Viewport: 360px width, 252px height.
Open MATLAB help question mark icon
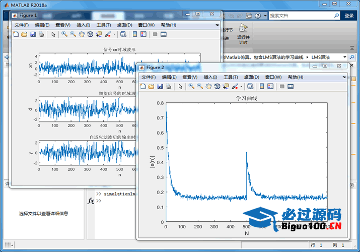pyautogui.click(x=258, y=16)
